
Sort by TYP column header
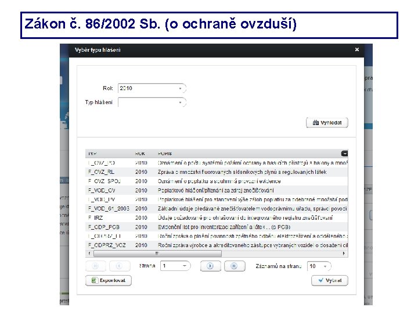coord(92,154)
